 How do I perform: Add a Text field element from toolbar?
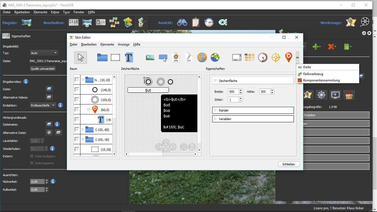click(x=128, y=57)
